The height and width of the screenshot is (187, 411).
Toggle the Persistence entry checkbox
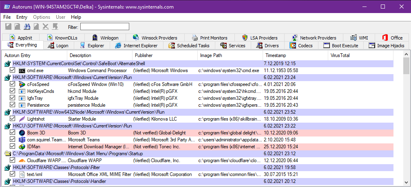click(12, 105)
